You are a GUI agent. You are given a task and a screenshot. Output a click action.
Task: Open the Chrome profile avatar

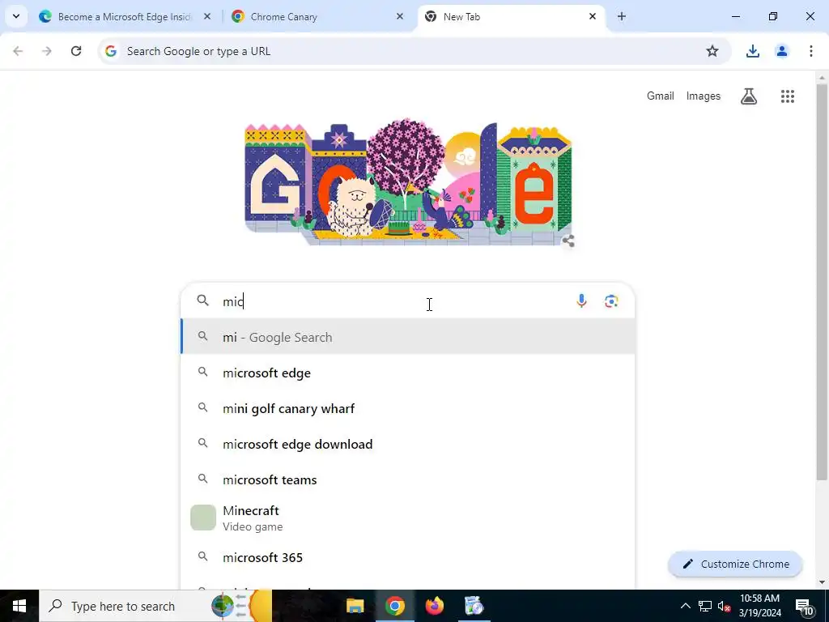pyautogui.click(x=781, y=51)
